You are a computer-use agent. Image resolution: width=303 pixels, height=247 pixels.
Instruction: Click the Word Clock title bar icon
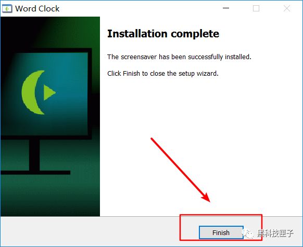tap(7, 9)
